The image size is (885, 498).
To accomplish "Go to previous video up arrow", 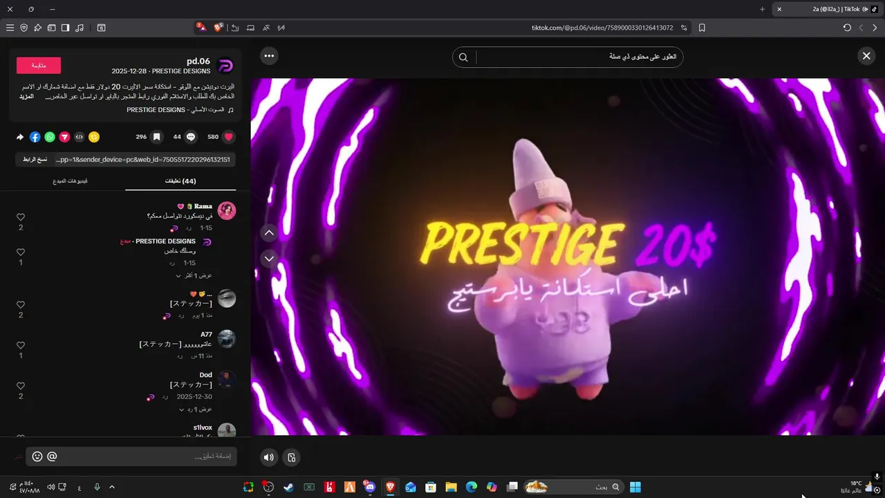I will point(270,233).
